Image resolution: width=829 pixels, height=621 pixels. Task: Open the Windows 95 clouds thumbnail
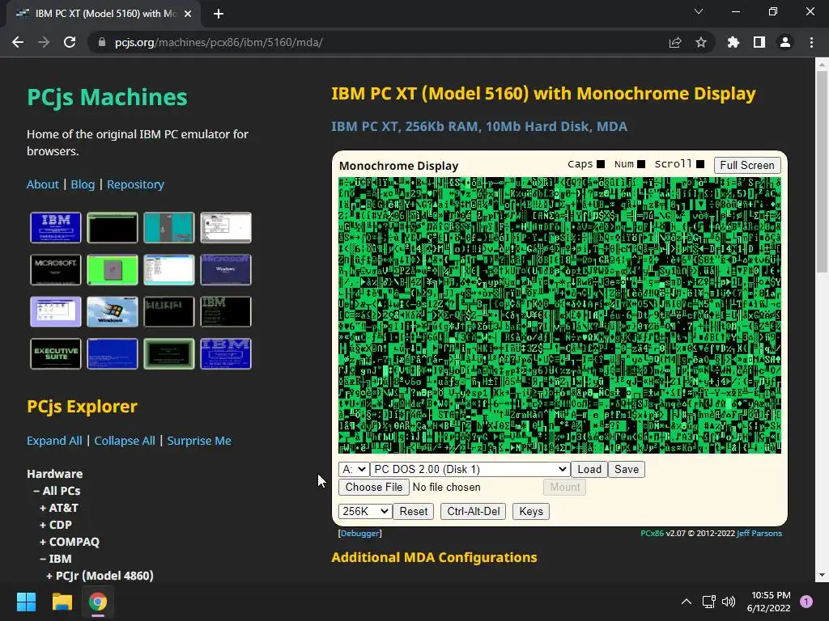[112, 311]
